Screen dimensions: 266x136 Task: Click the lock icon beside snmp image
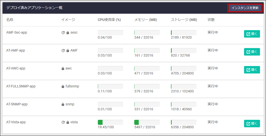pyautogui.click(x=63, y=105)
